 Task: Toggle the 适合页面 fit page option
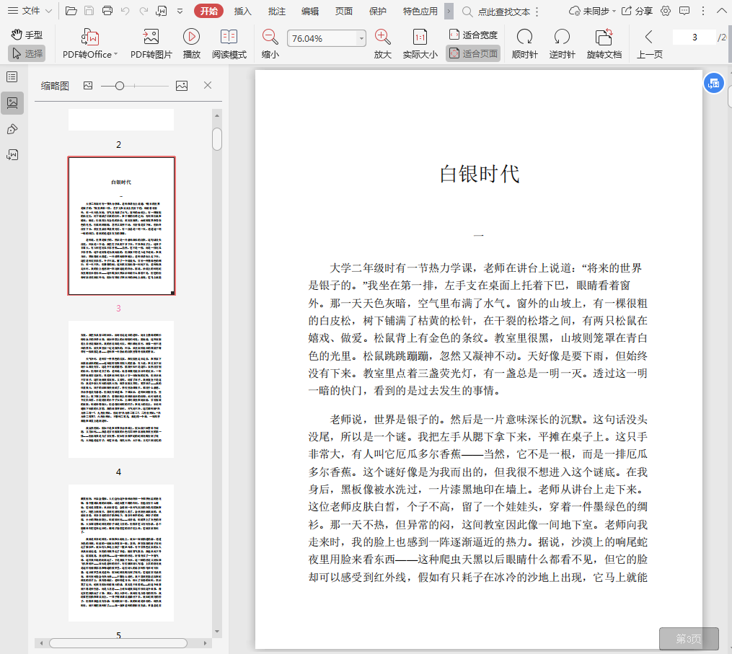click(474, 53)
